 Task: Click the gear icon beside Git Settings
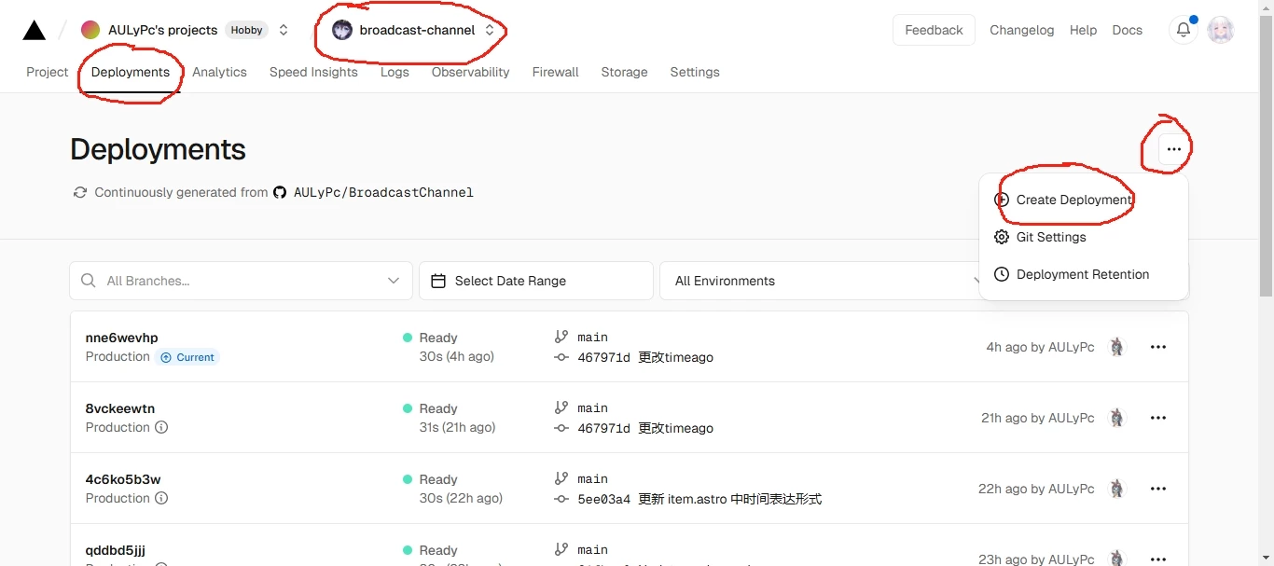coord(1002,237)
